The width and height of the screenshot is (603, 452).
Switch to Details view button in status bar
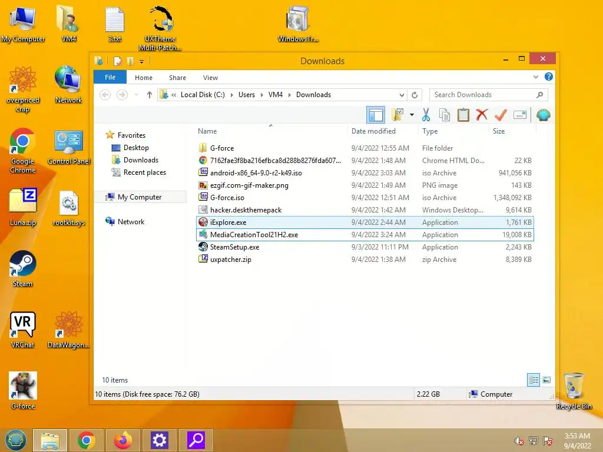pos(534,380)
